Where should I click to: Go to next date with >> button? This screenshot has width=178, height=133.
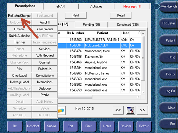pos(143,110)
